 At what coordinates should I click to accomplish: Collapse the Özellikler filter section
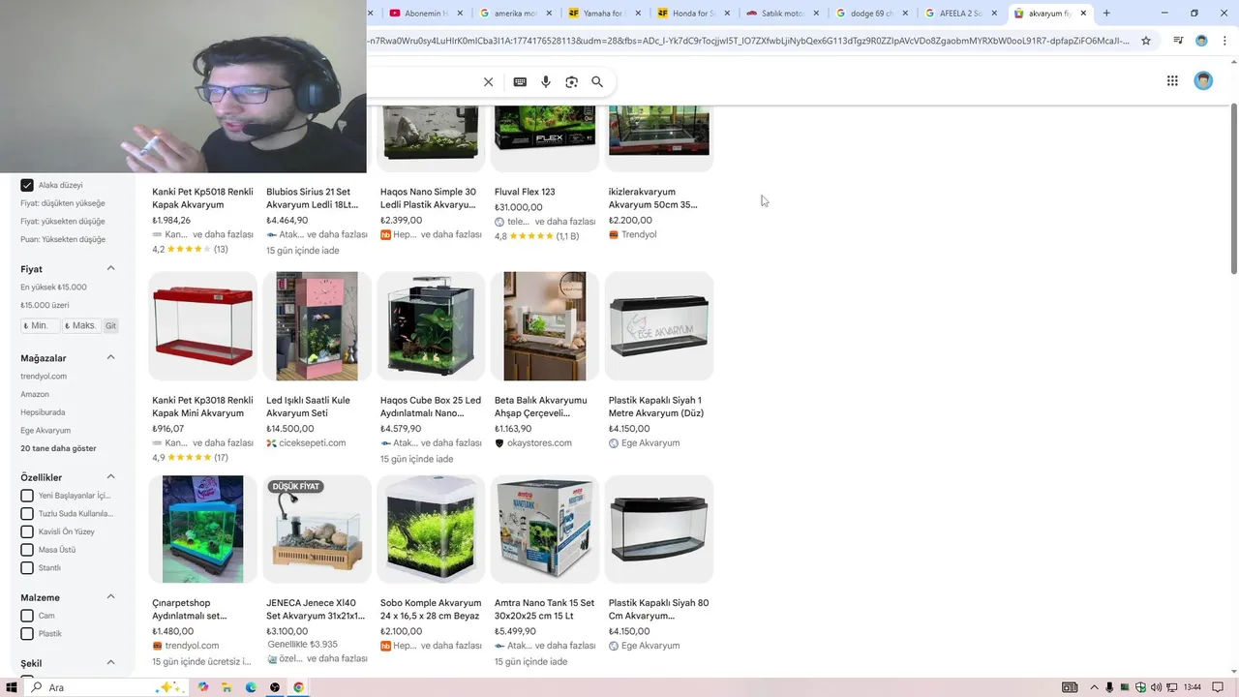(110, 476)
